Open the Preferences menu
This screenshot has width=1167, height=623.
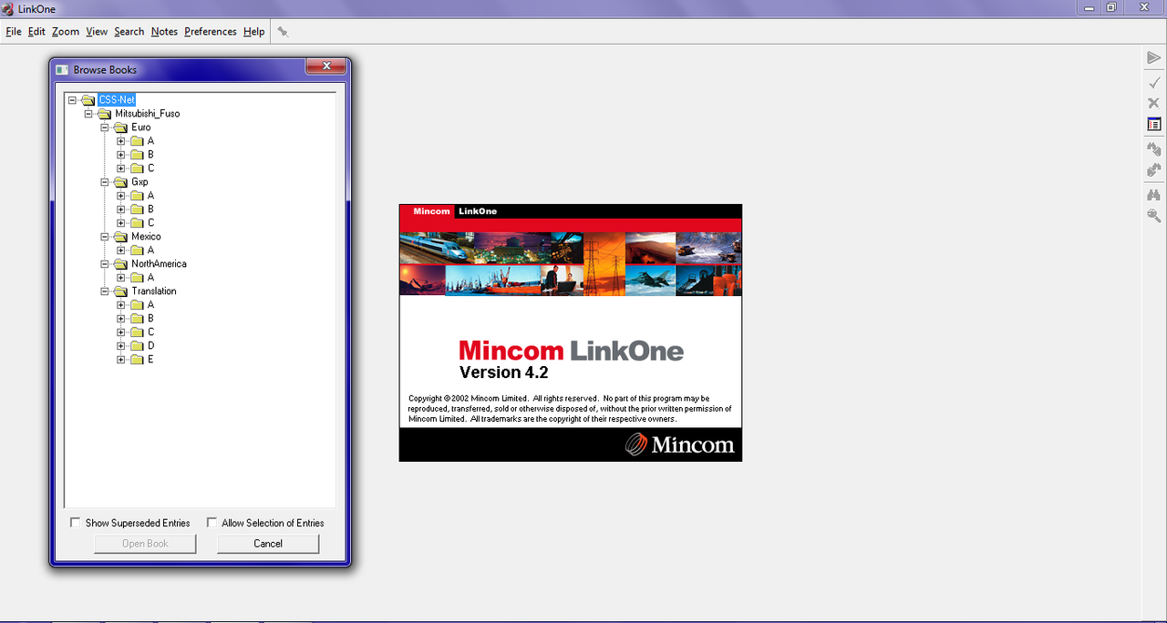pyautogui.click(x=210, y=31)
